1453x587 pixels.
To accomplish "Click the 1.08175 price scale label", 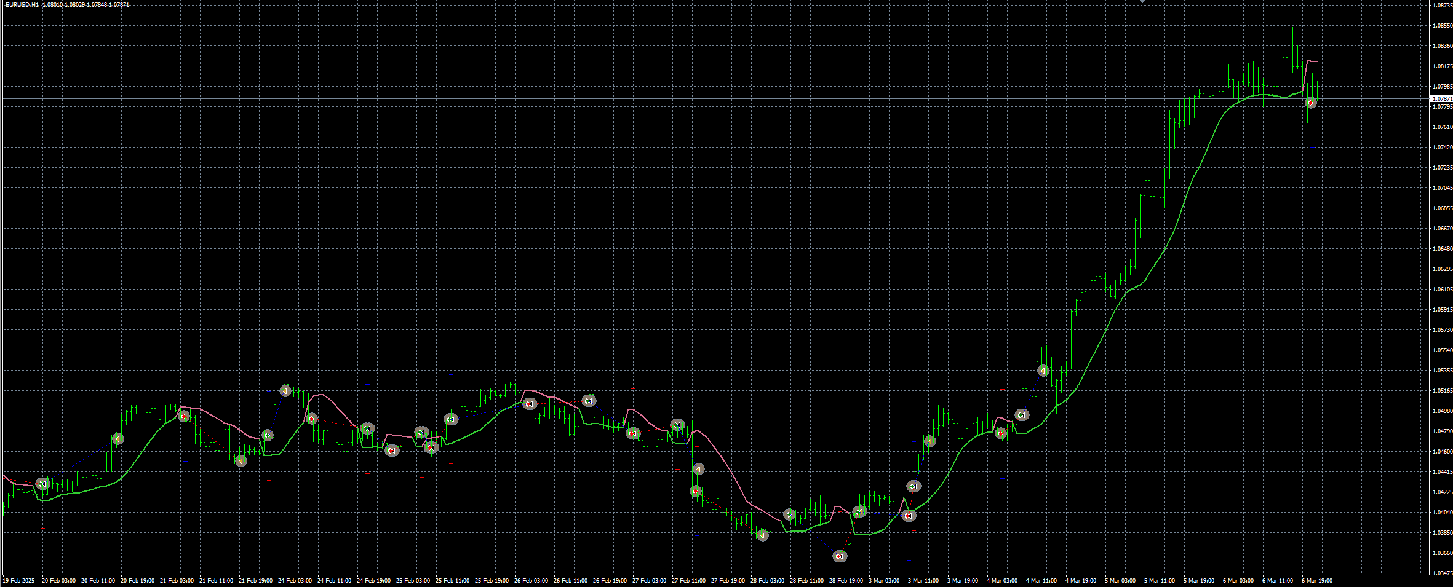I will 1443,66.
